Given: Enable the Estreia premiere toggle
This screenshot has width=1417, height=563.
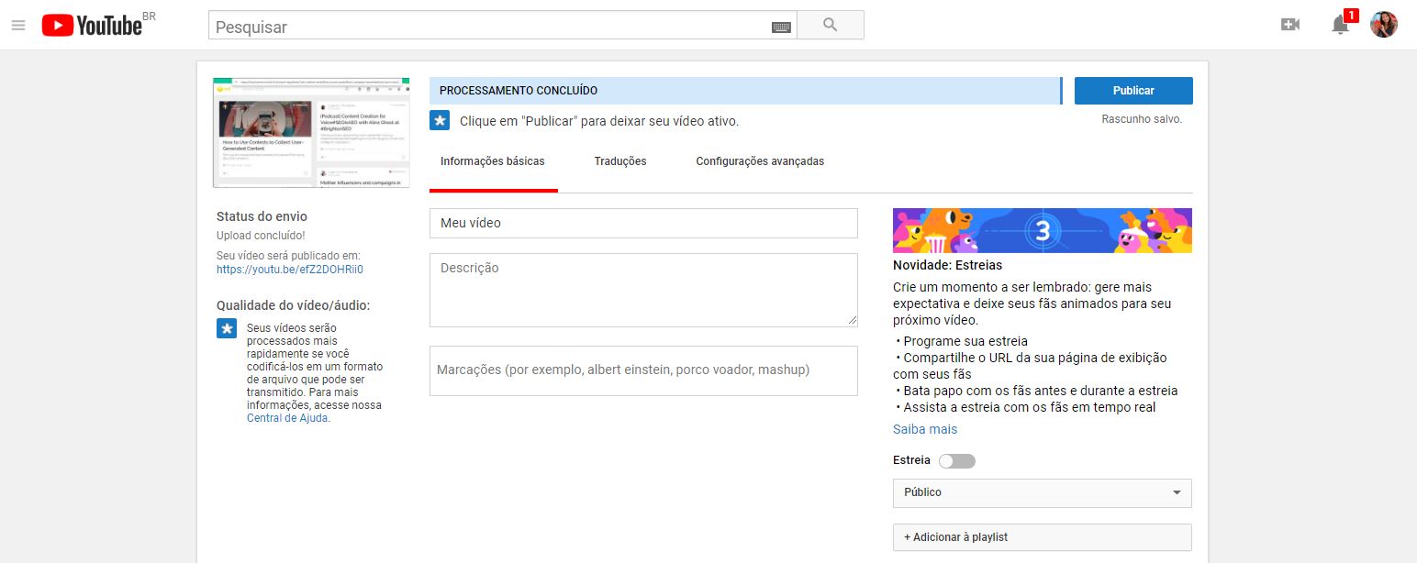Looking at the screenshot, I should pyautogui.click(x=957, y=460).
